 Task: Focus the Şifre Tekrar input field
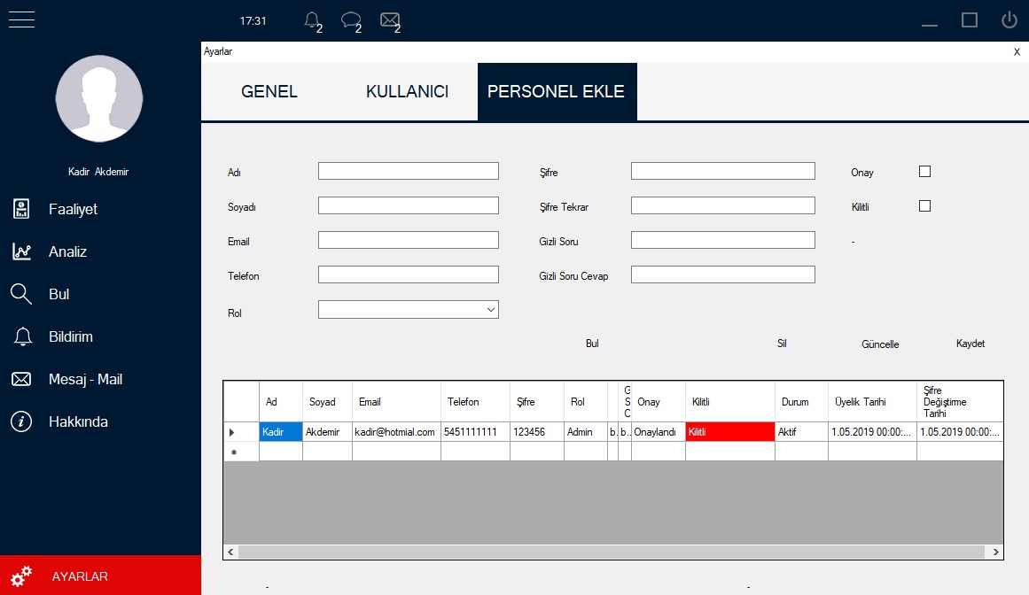click(x=723, y=205)
